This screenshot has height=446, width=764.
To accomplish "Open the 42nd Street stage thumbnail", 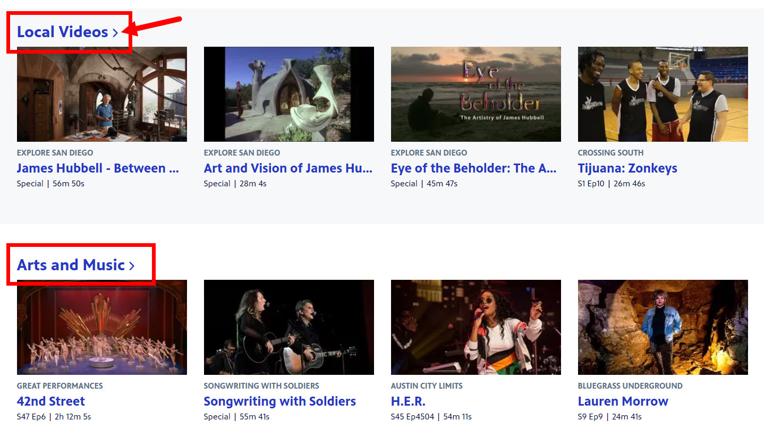I will point(102,327).
